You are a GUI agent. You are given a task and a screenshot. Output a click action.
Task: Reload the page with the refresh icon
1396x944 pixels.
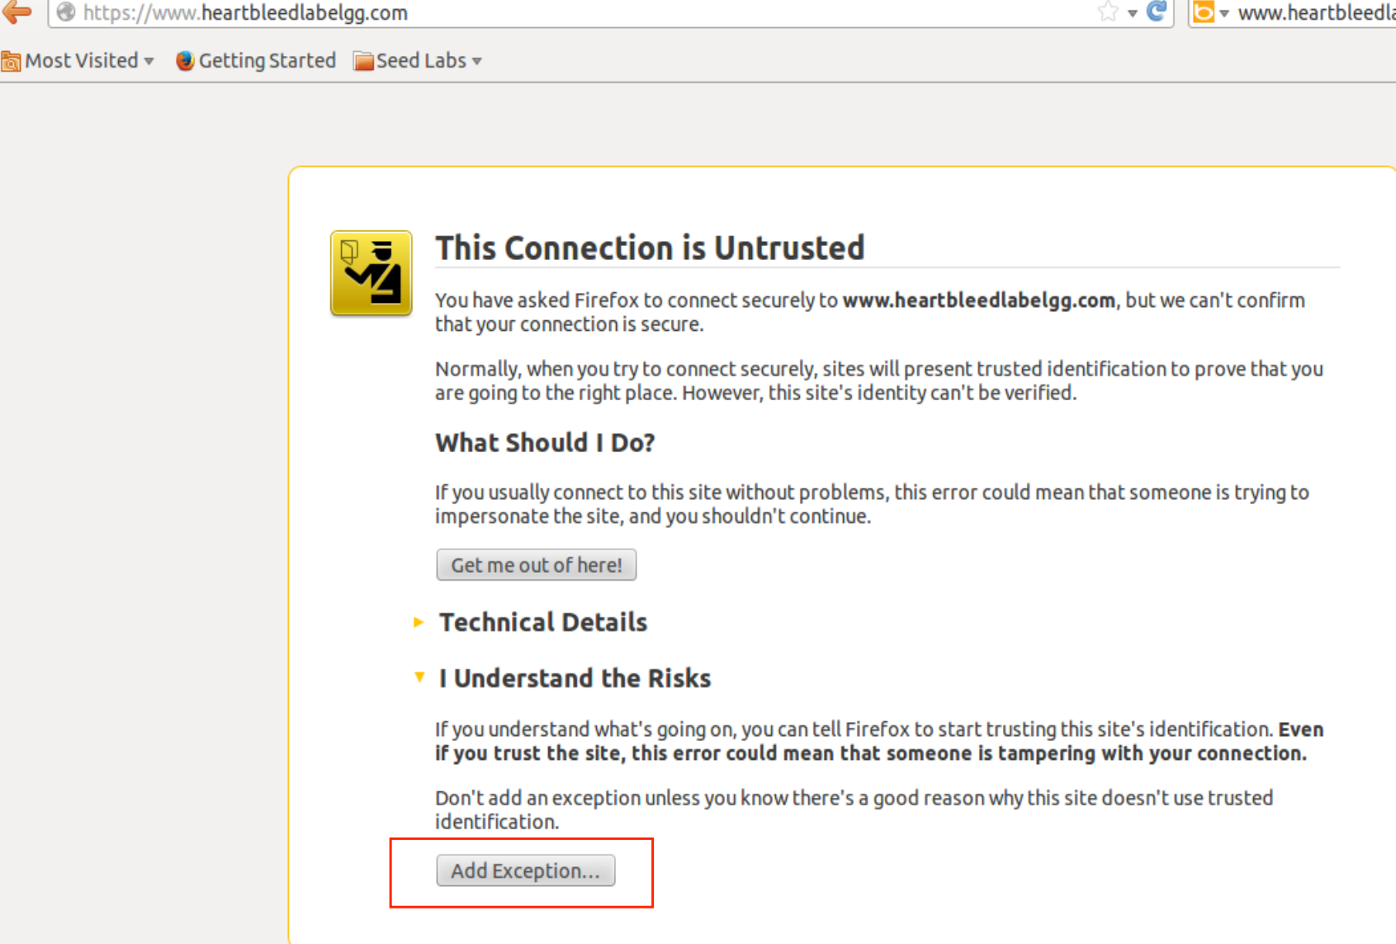[x=1157, y=12]
